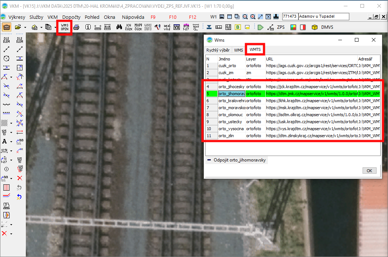
Task: Click the printer icon in toolbar
Action: coord(76,27)
